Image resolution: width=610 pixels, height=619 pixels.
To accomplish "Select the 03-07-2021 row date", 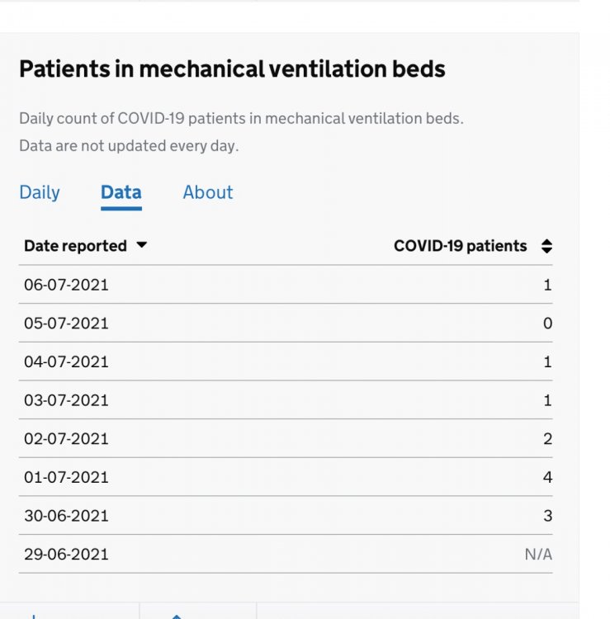I will [66, 400].
